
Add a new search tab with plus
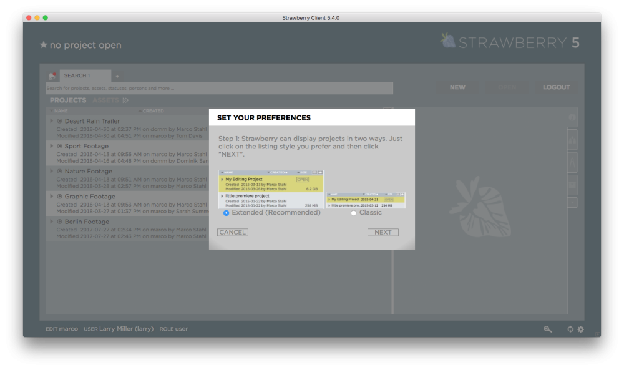click(117, 76)
